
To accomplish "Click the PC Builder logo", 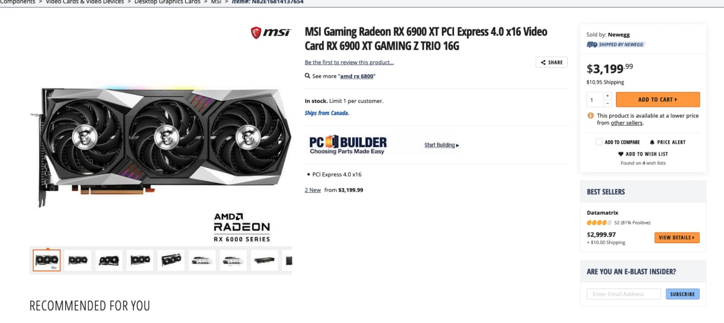I will click(x=348, y=145).
